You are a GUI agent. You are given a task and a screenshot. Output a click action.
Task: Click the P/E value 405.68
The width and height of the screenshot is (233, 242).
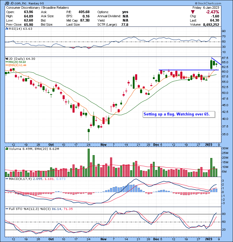[x=84, y=12]
